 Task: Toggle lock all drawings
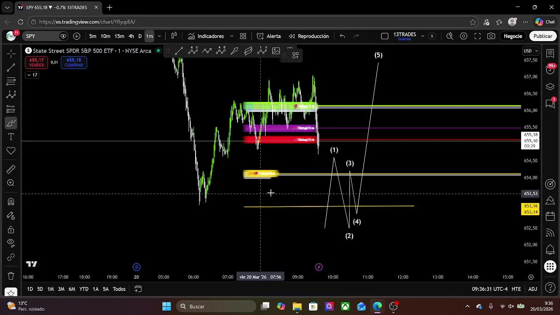[11, 230]
